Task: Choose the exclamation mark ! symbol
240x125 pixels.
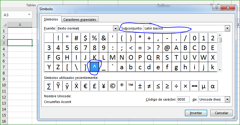Action: point(58,38)
